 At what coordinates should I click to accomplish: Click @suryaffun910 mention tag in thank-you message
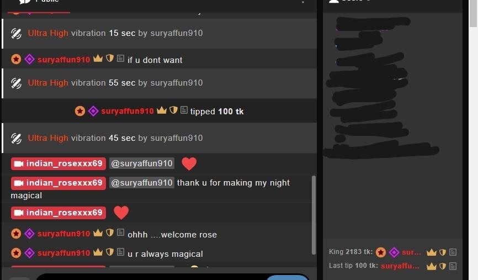click(x=142, y=183)
